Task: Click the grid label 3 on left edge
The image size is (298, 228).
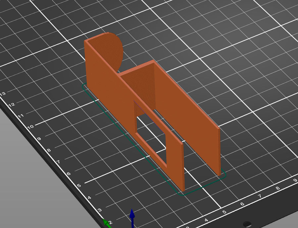Action: 100,210
